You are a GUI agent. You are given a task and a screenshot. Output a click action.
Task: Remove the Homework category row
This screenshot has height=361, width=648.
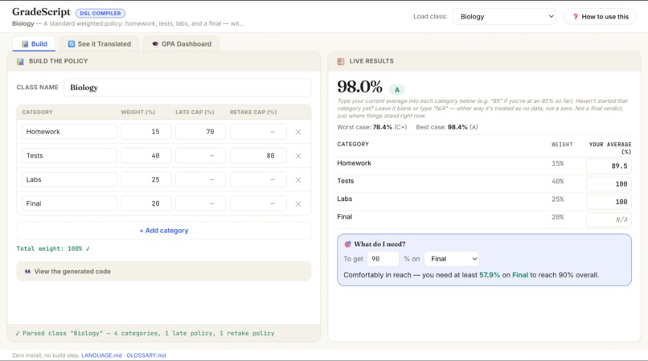click(298, 132)
